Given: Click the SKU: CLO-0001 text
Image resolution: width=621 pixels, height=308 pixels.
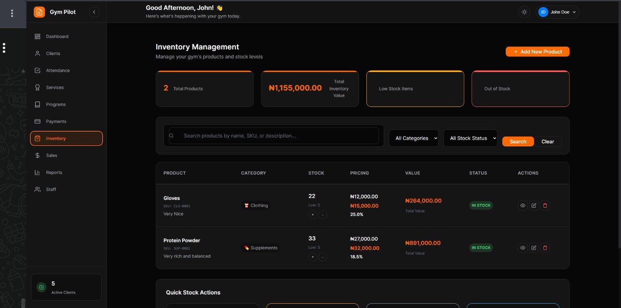Looking at the screenshot, I should click(x=177, y=206).
